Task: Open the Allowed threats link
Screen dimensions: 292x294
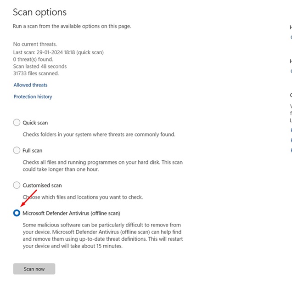Action: 30,85
